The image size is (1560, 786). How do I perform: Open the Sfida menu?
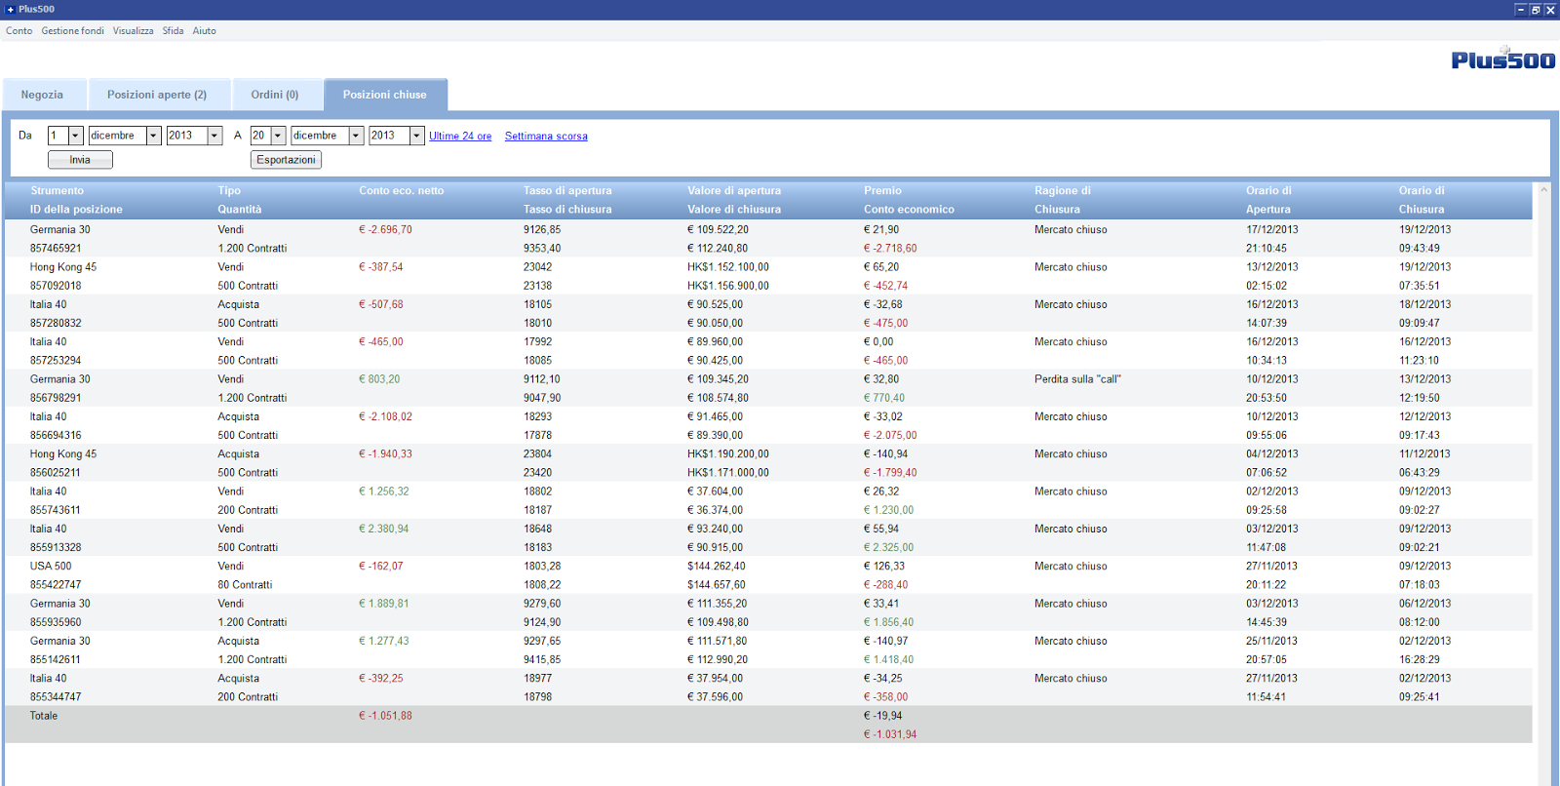click(x=173, y=31)
